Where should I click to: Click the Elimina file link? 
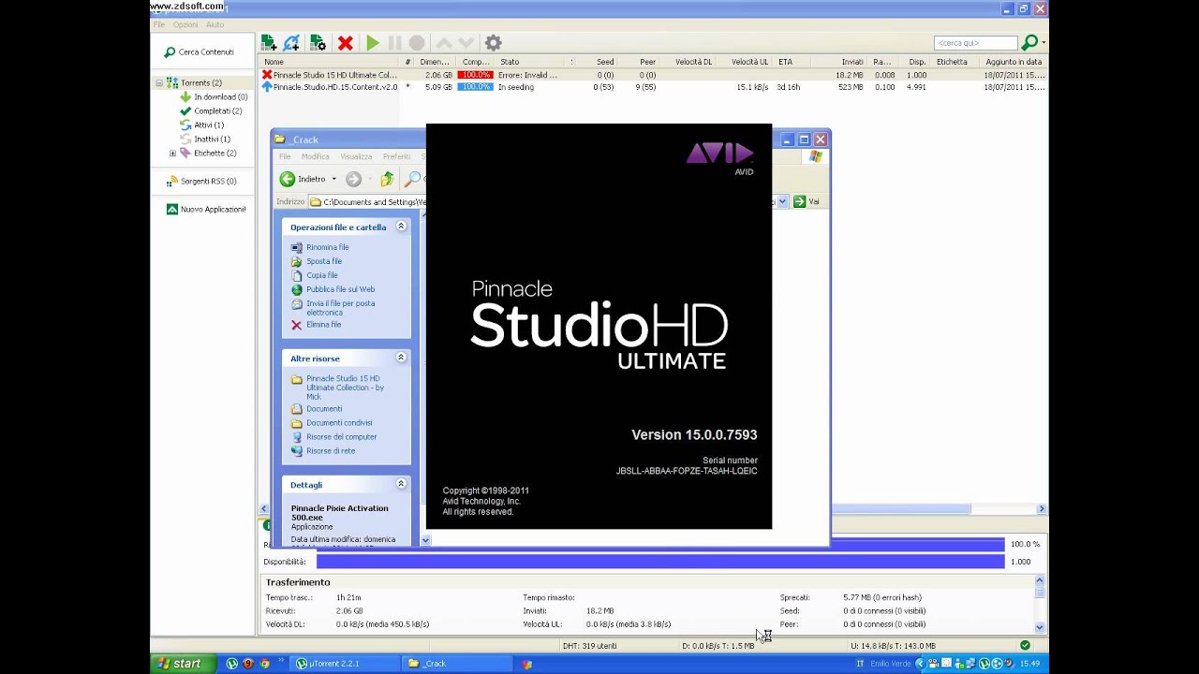pos(323,325)
